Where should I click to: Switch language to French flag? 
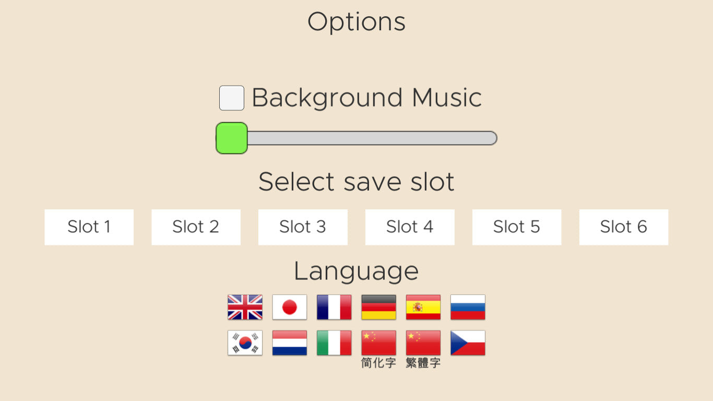click(334, 307)
